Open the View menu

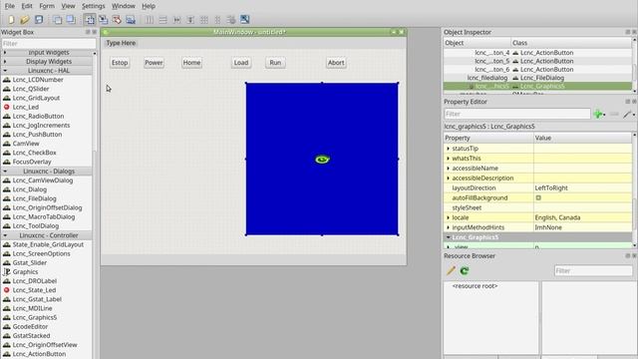[x=68, y=6]
